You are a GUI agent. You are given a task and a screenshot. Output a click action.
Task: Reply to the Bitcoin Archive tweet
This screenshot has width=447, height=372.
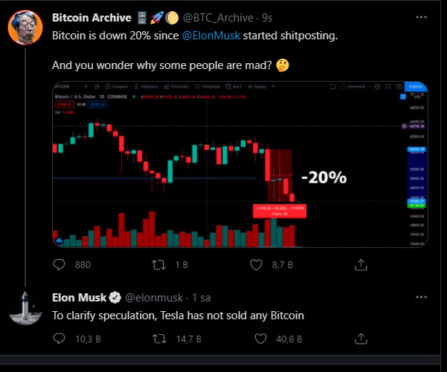pos(60,264)
